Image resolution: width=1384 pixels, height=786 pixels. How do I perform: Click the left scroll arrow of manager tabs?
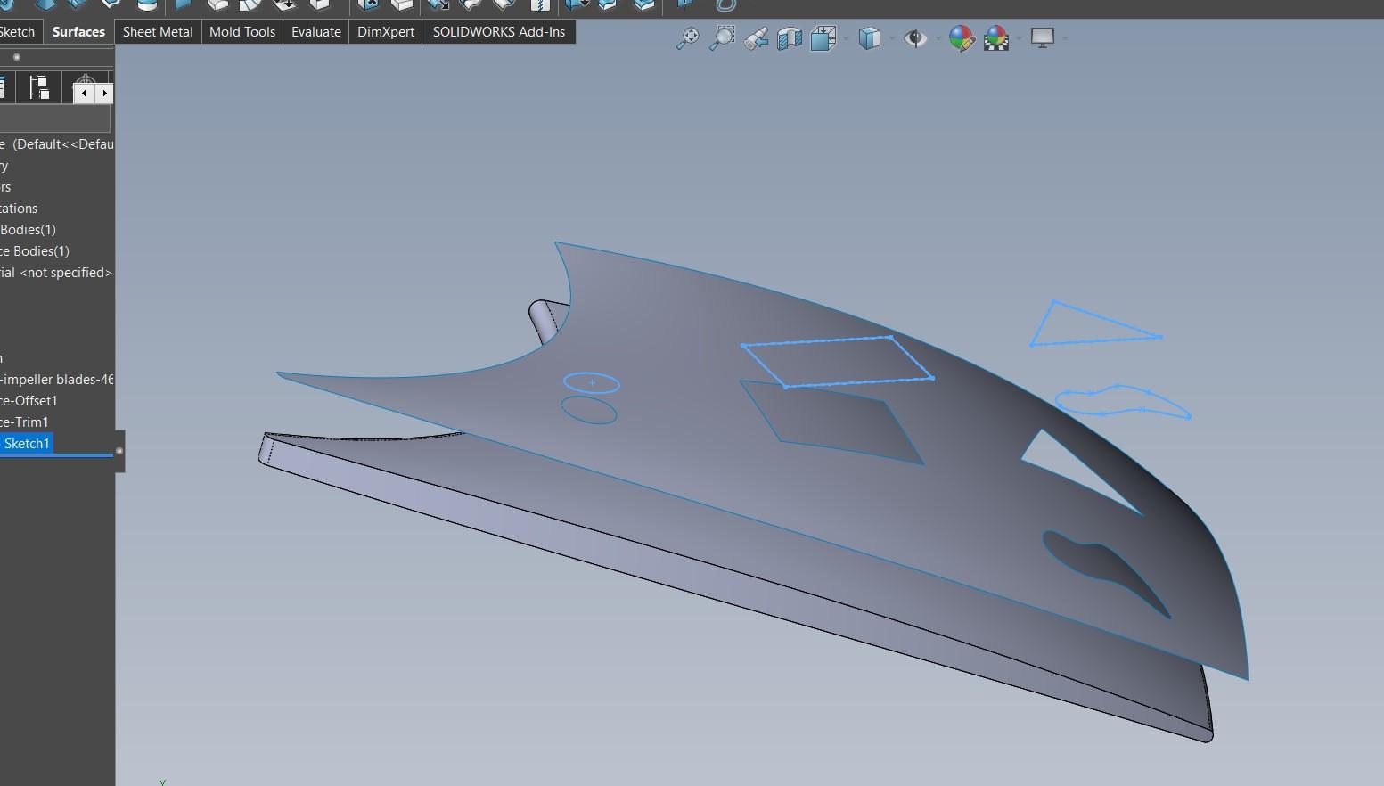coord(84,93)
